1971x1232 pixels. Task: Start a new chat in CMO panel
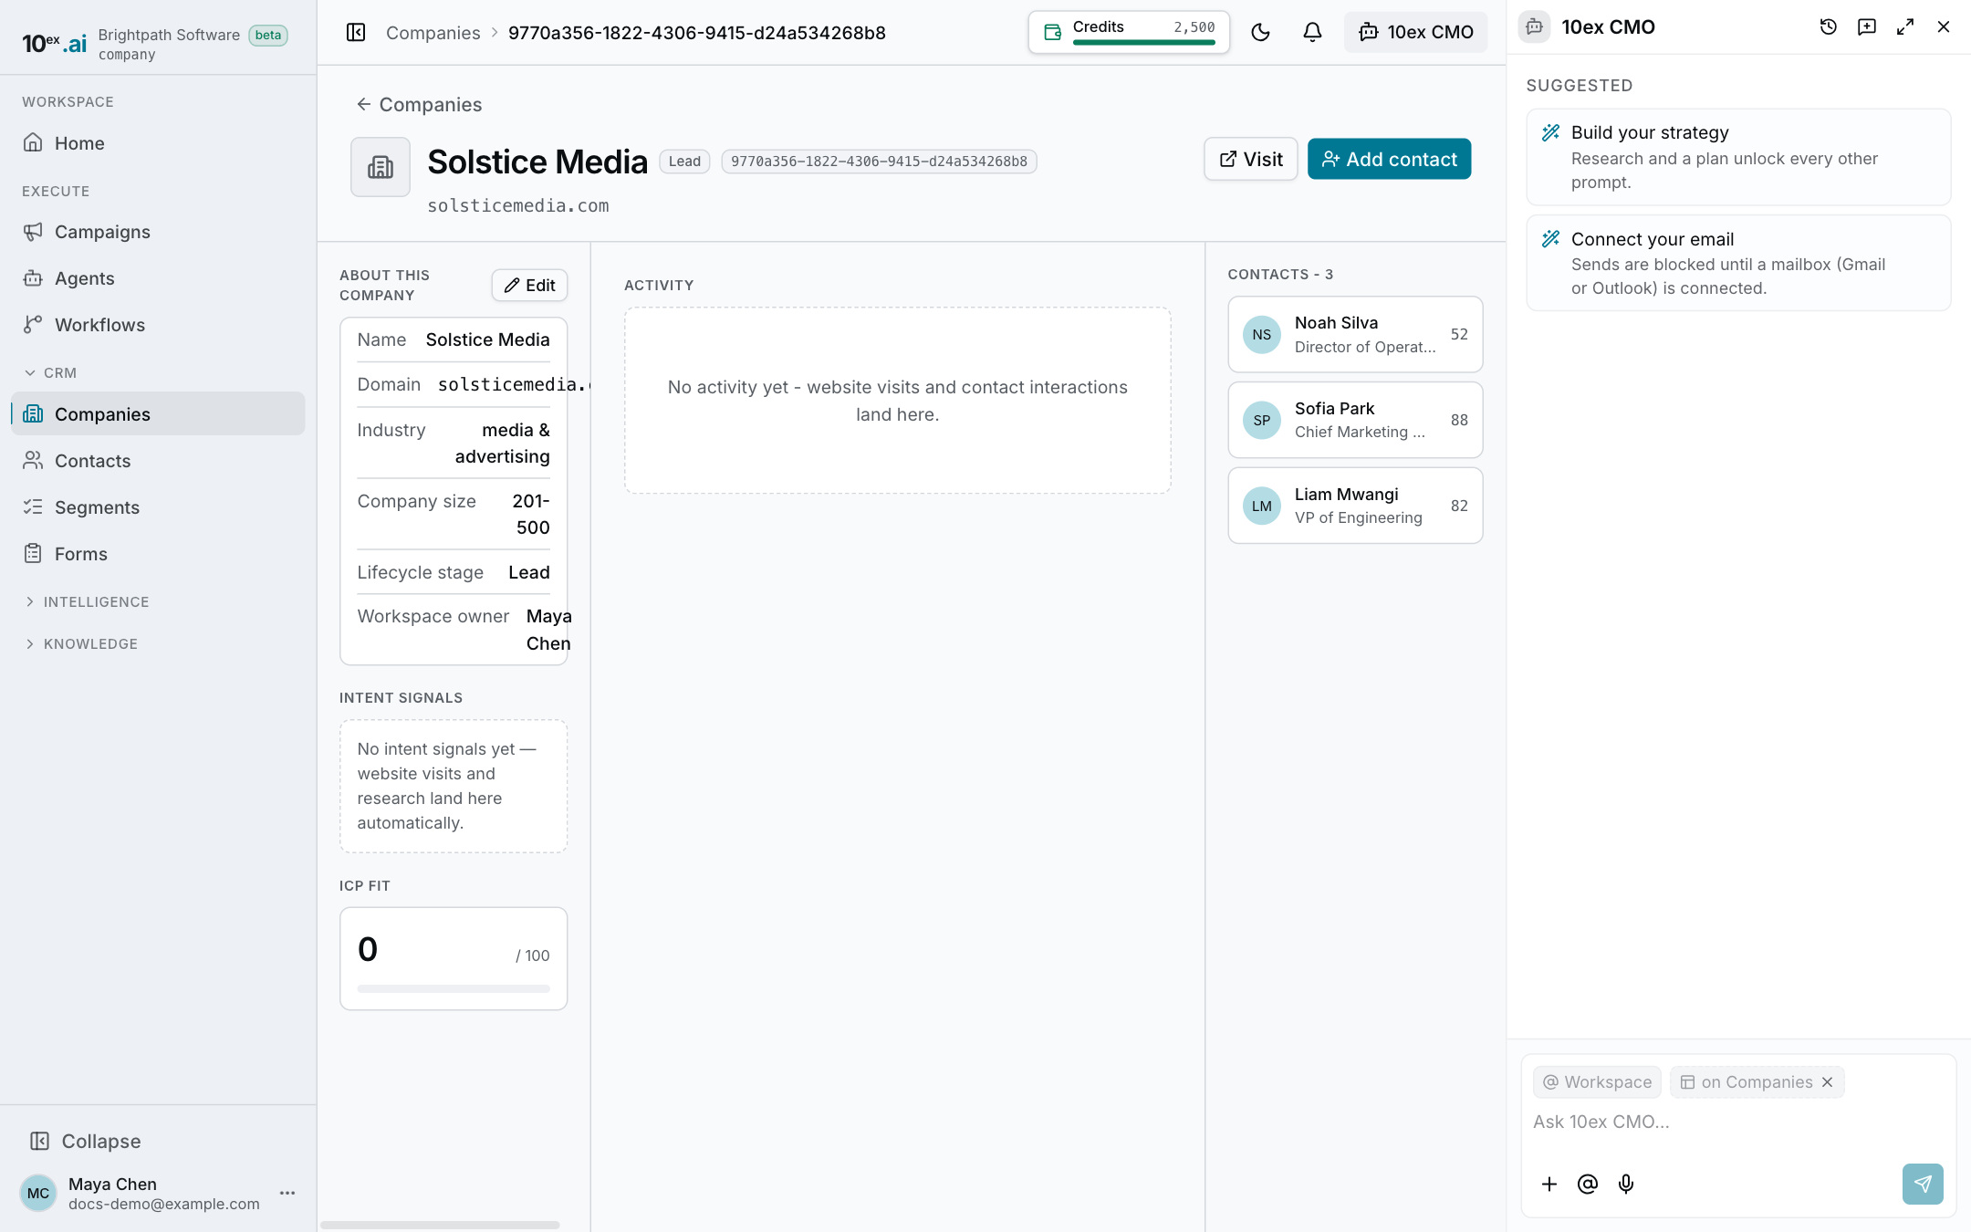(1867, 27)
